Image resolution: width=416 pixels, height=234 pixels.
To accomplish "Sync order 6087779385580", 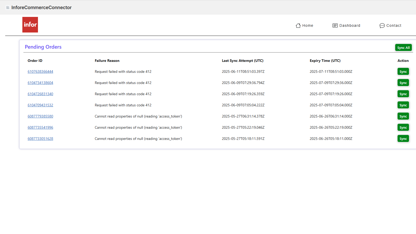I will 403,116.
